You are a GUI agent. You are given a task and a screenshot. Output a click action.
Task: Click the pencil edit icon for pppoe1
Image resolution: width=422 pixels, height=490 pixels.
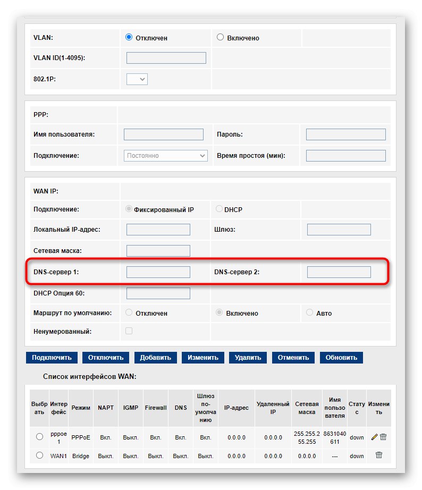[x=374, y=437]
